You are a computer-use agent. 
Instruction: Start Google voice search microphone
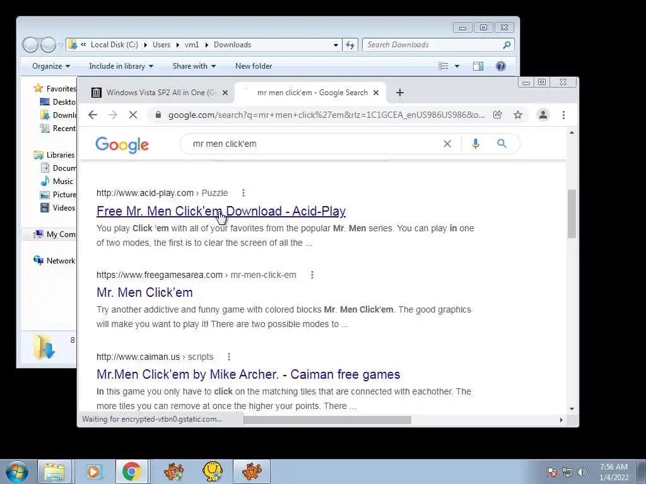click(x=476, y=144)
